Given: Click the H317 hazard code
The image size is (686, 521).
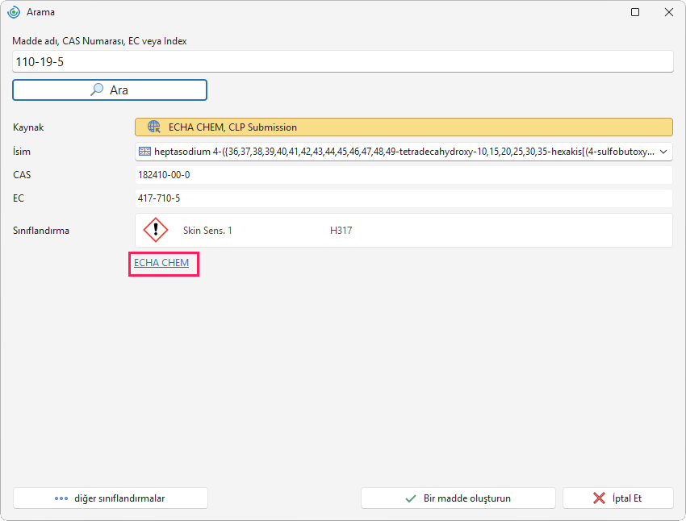Looking at the screenshot, I should (x=341, y=231).
